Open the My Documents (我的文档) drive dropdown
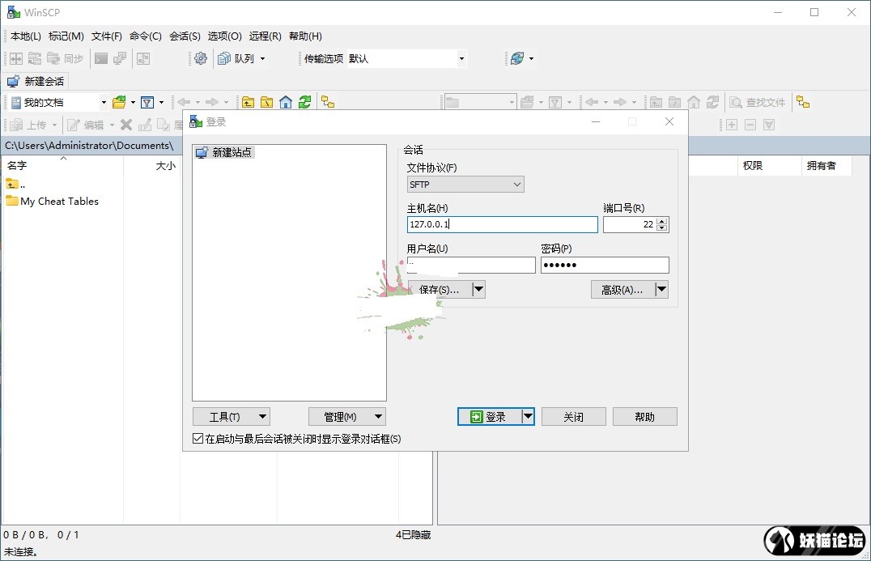The width and height of the screenshot is (871, 561). (x=104, y=102)
